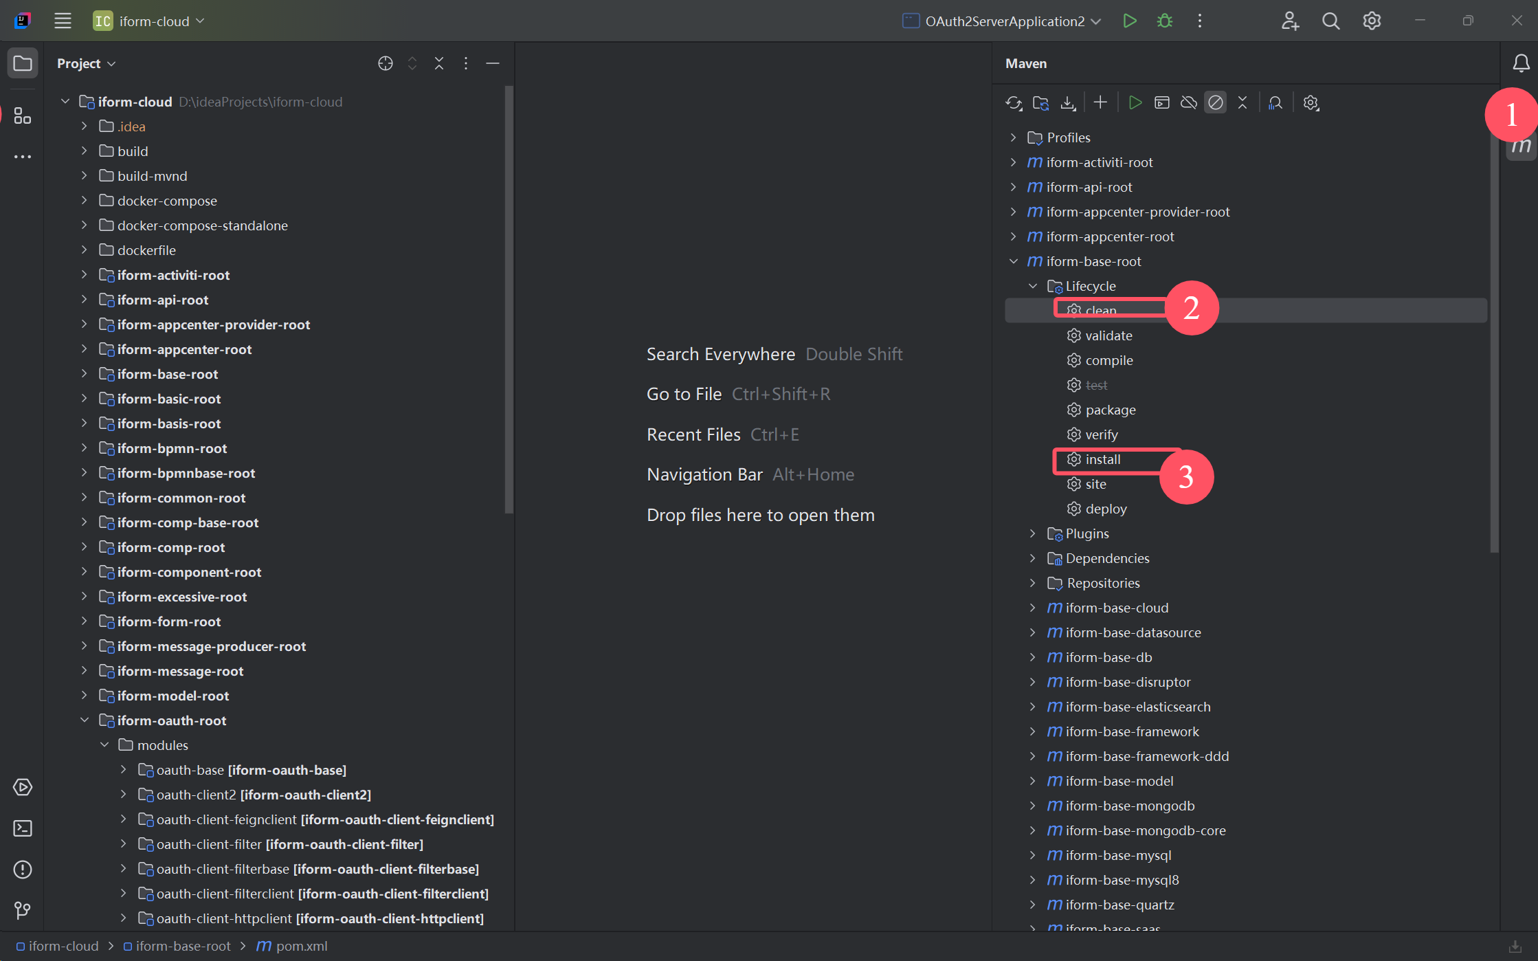Select iform-bpmn-root folder in Project tree

click(x=172, y=448)
